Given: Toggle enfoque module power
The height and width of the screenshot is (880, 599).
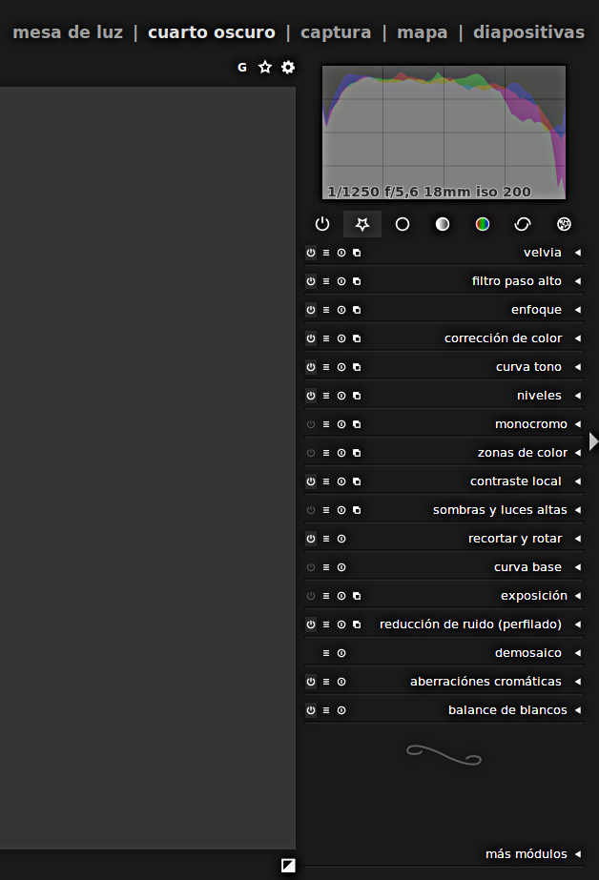Looking at the screenshot, I should point(311,310).
